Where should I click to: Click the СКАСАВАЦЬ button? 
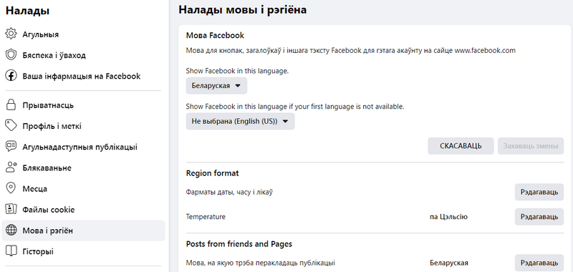pyautogui.click(x=461, y=146)
